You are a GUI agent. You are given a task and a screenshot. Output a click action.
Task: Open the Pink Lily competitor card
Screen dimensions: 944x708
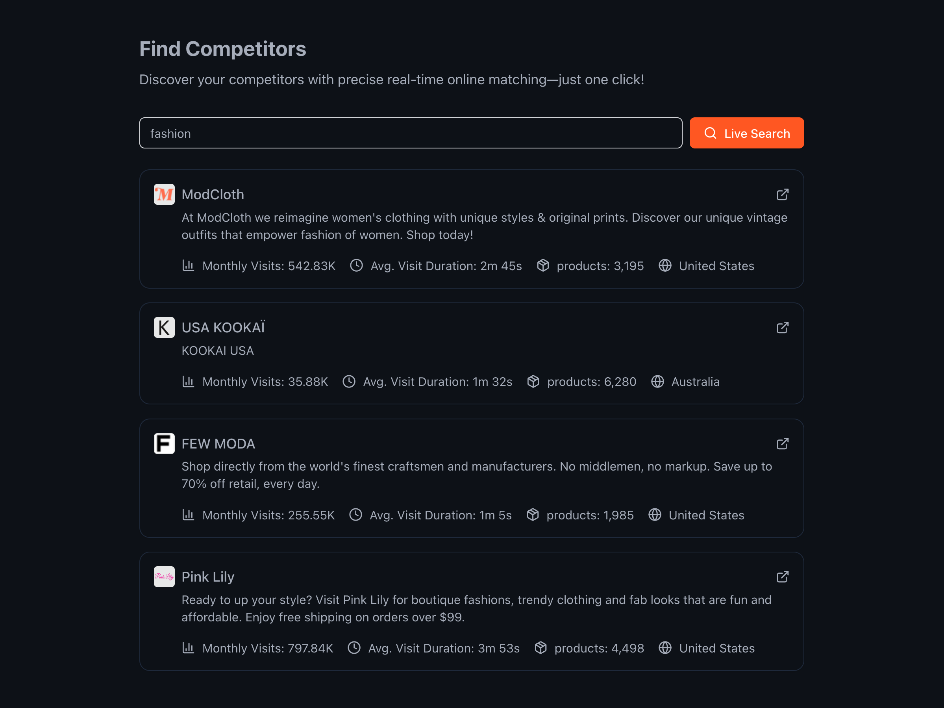[x=471, y=611]
